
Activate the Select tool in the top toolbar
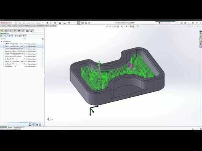(78, 23)
